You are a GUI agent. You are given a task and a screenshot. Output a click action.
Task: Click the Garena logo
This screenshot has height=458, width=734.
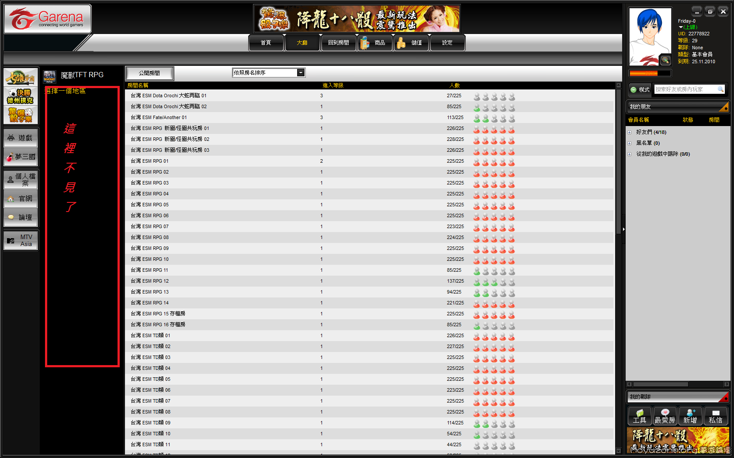tap(48, 19)
